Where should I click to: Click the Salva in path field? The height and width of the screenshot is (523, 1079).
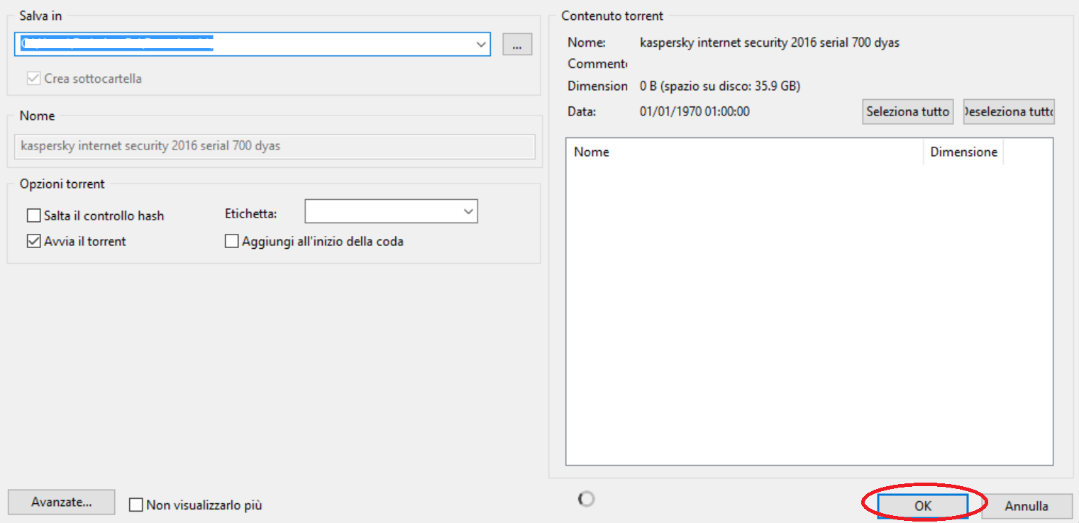[x=253, y=44]
